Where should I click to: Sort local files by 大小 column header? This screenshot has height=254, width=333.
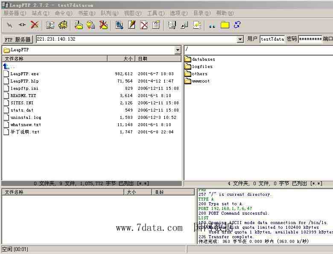click(121, 59)
